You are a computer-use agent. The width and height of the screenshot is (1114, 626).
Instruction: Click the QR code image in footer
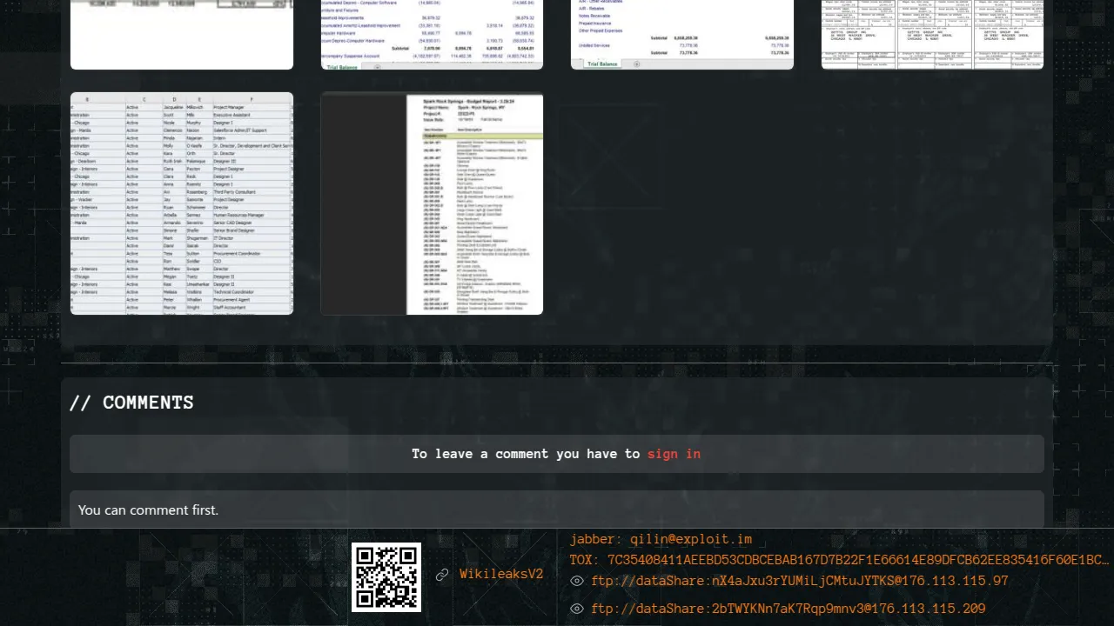click(x=386, y=577)
